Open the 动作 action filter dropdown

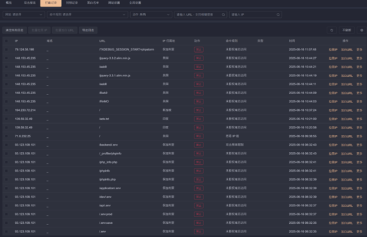(x=151, y=14)
